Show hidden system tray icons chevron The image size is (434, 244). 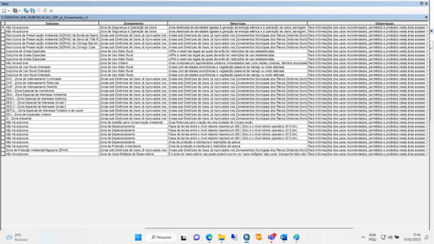[x=363, y=237]
